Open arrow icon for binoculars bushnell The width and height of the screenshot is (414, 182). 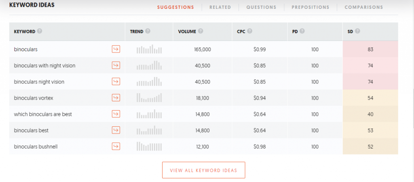pyautogui.click(x=116, y=146)
